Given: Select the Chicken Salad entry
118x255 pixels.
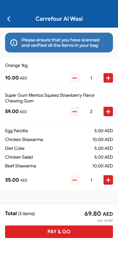Looking at the screenshot, I should coord(59,157).
